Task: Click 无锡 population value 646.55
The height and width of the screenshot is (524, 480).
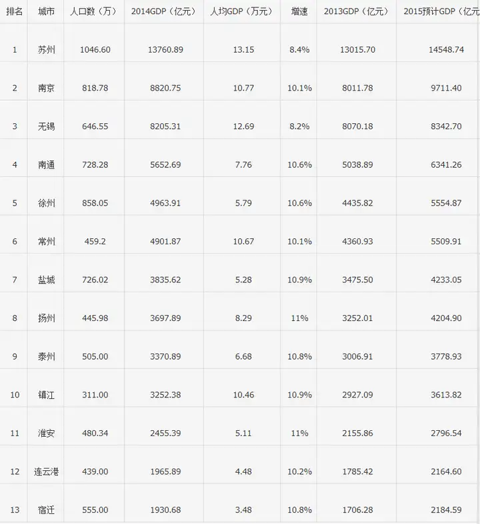Action: click(95, 127)
